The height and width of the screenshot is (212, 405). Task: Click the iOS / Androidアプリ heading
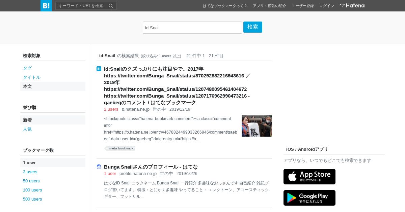tap(307, 149)
